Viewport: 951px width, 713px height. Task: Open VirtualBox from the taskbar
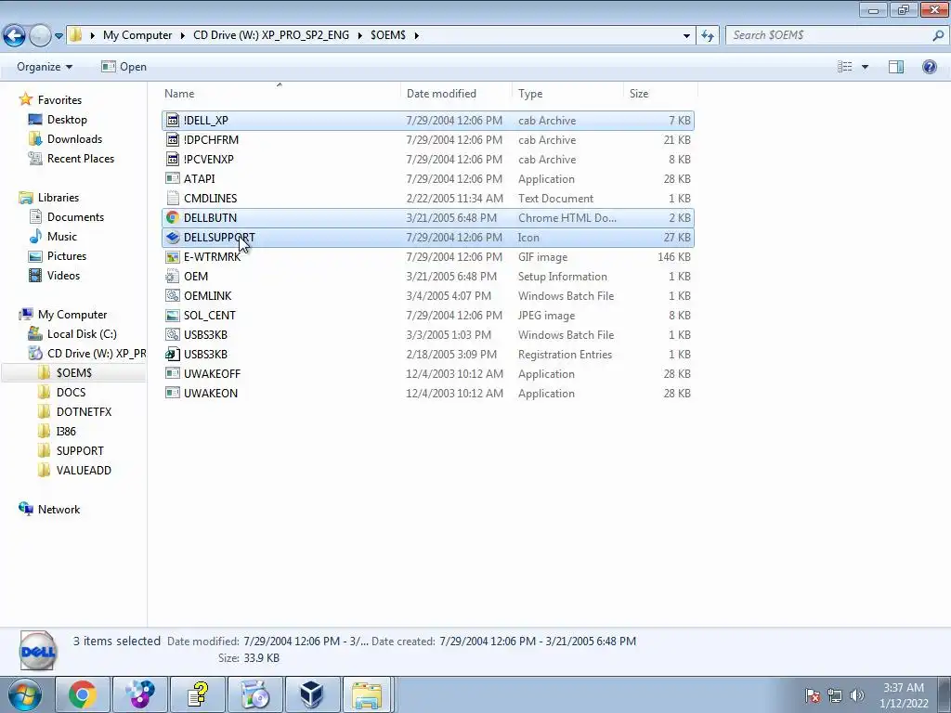(x=312, y=694)
